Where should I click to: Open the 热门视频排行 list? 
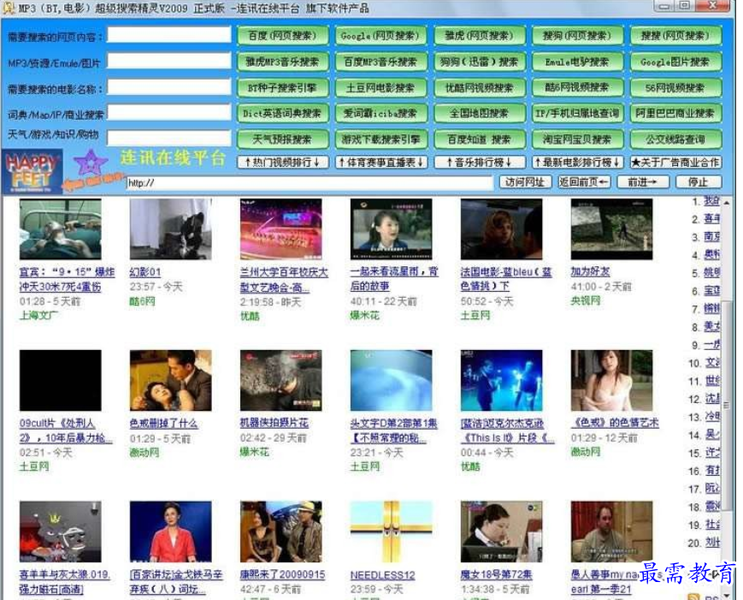[x=282, y=163]
